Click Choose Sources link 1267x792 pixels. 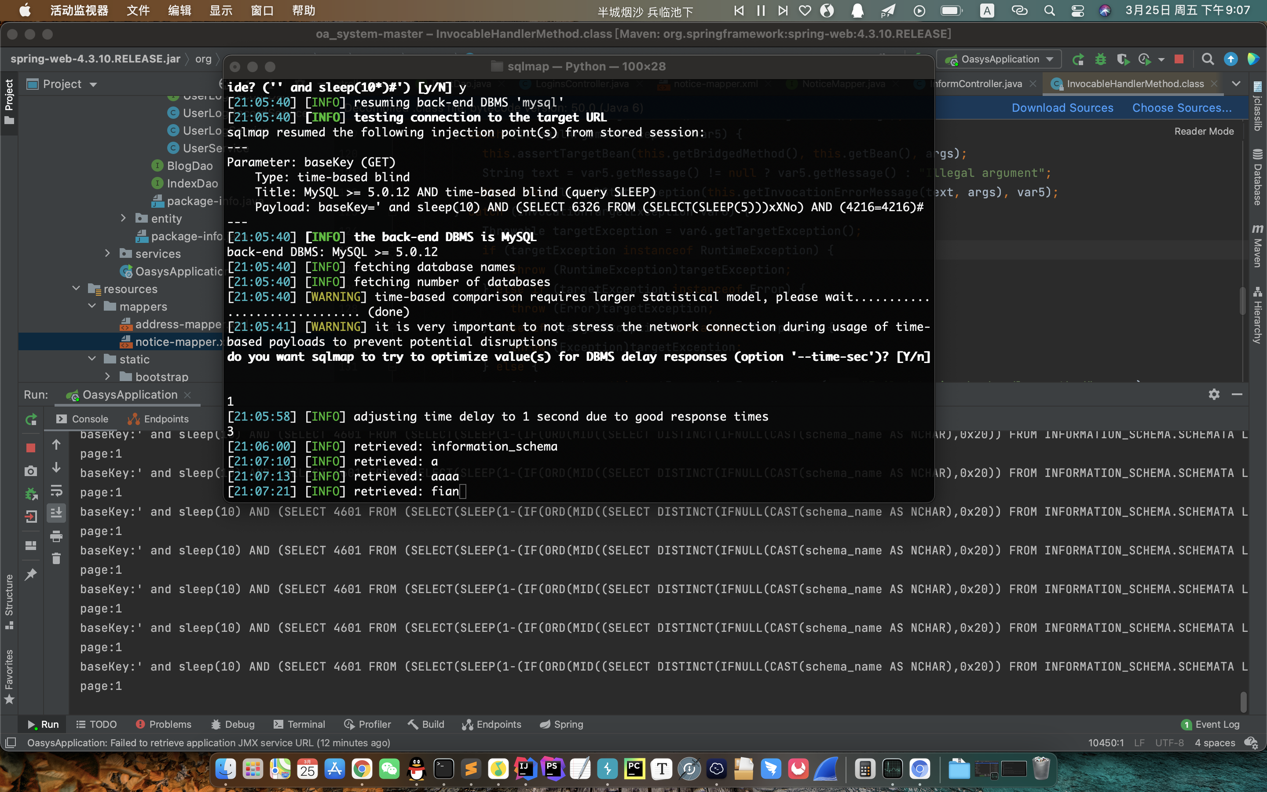pyautogui.click(x=1182, y=108)
